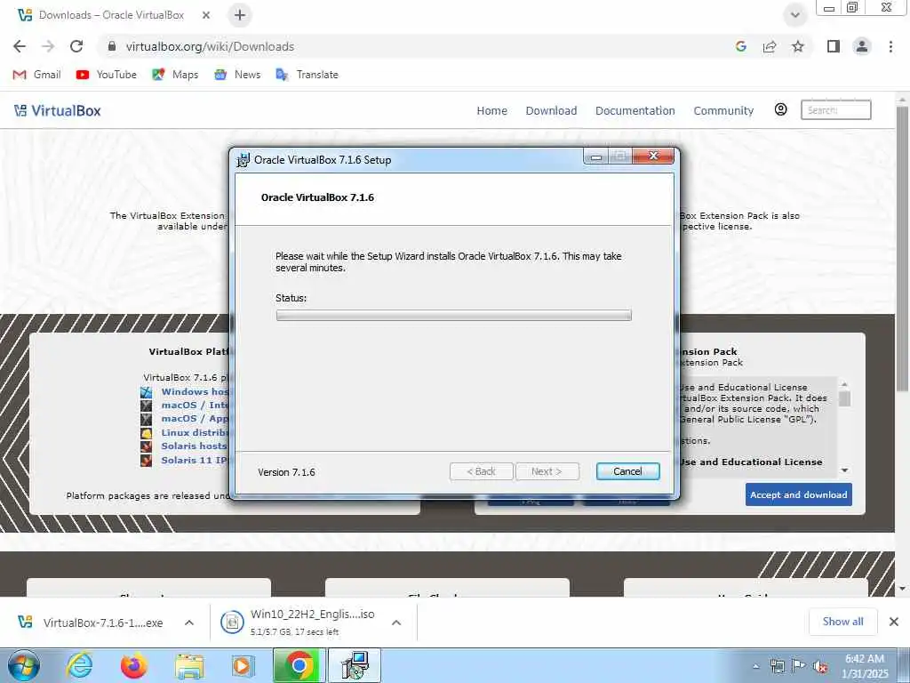
Task: Toggle the Chrome side panel icon
Action: (834, 46)
